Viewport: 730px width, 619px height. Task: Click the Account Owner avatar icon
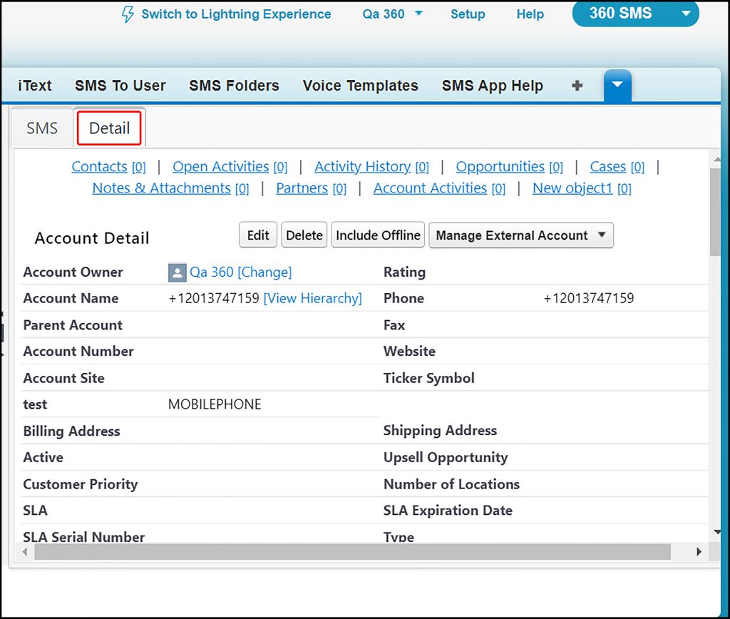tap(177, 272)
